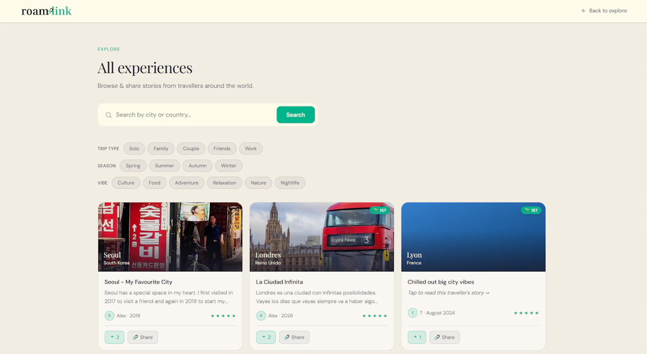
Task: Click star rating on La Ciudad Infinita card
Action: click(374, 316)
